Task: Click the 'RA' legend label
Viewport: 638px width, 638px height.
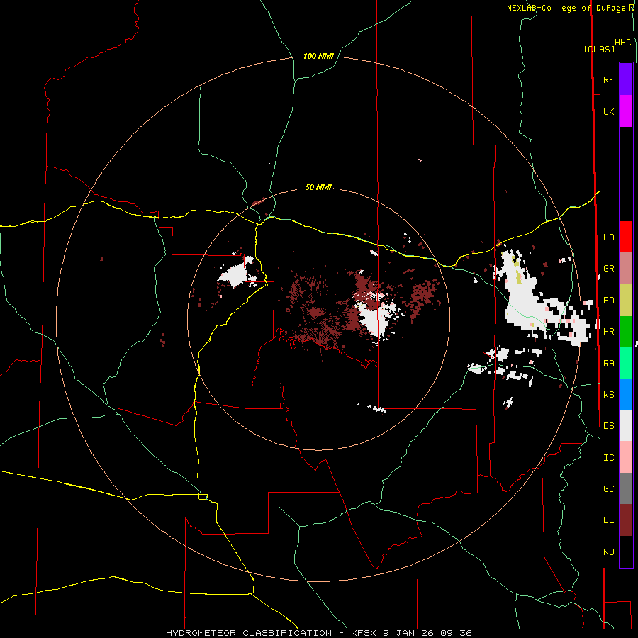Action: point(608,364)
